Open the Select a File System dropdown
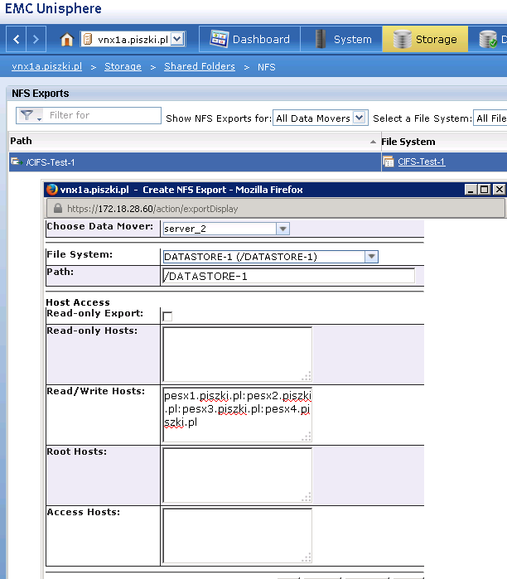Screen dimensions: 507x579 click(x=490, y=118)
